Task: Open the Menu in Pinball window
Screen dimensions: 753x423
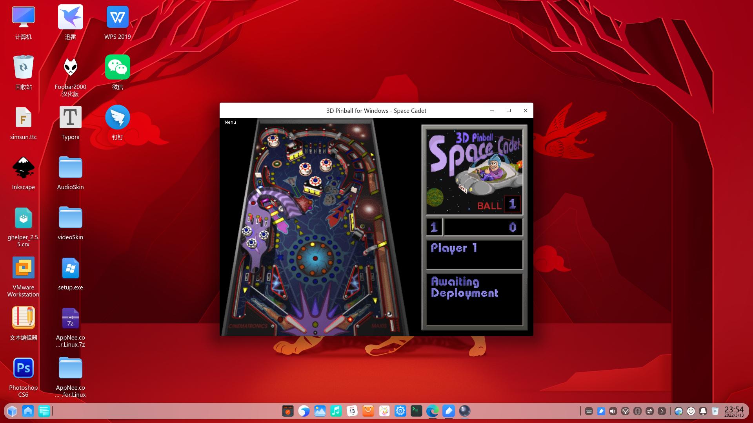Action: coord(230,122)
